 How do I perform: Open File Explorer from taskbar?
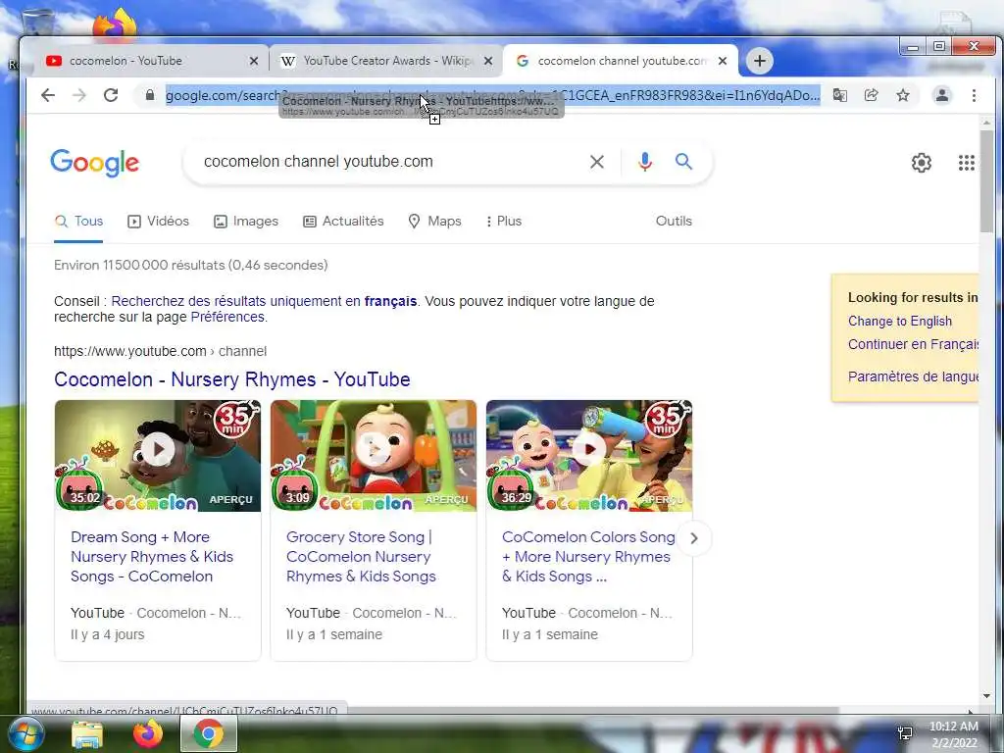[87, 734]
